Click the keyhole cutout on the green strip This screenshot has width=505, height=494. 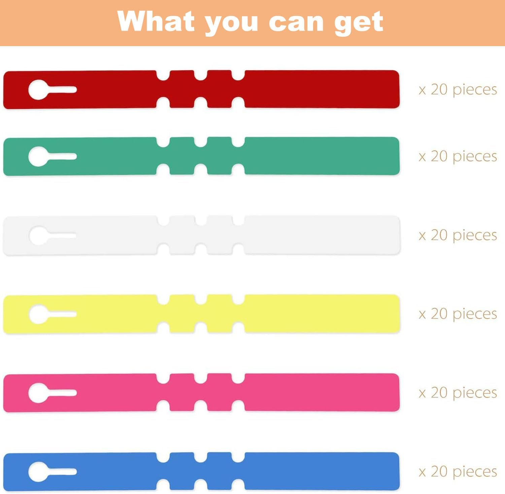click(39, 157)
